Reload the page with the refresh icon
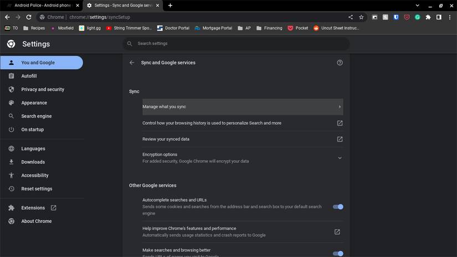The image size is (457, 257). (x=29, y=17)
